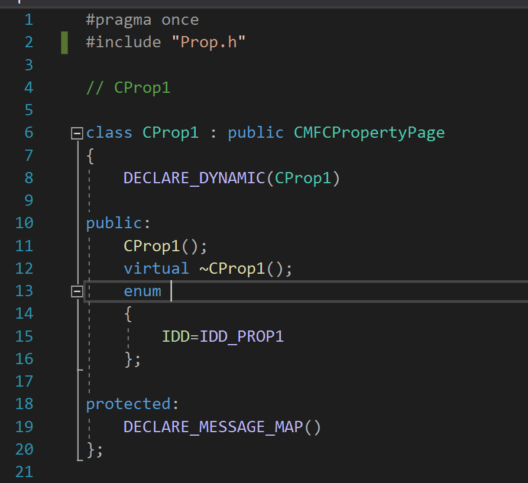The height and width of the screenshot is (483, 528).
Task: Click the 'virtual' keyword
Action: (156, 268)
